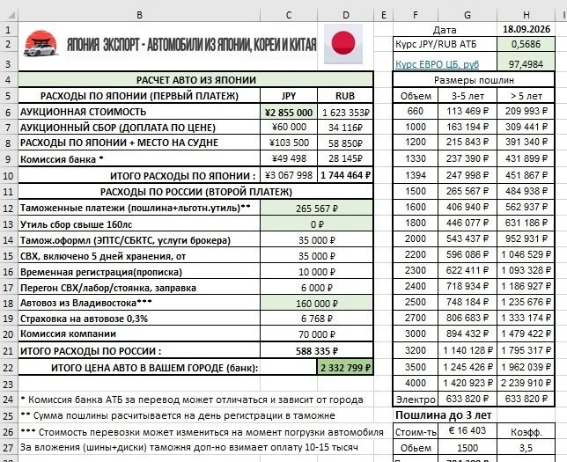Select the EUR rate cell 97,4984
This screenshot has height=462, width=567.
coord(526,64)
